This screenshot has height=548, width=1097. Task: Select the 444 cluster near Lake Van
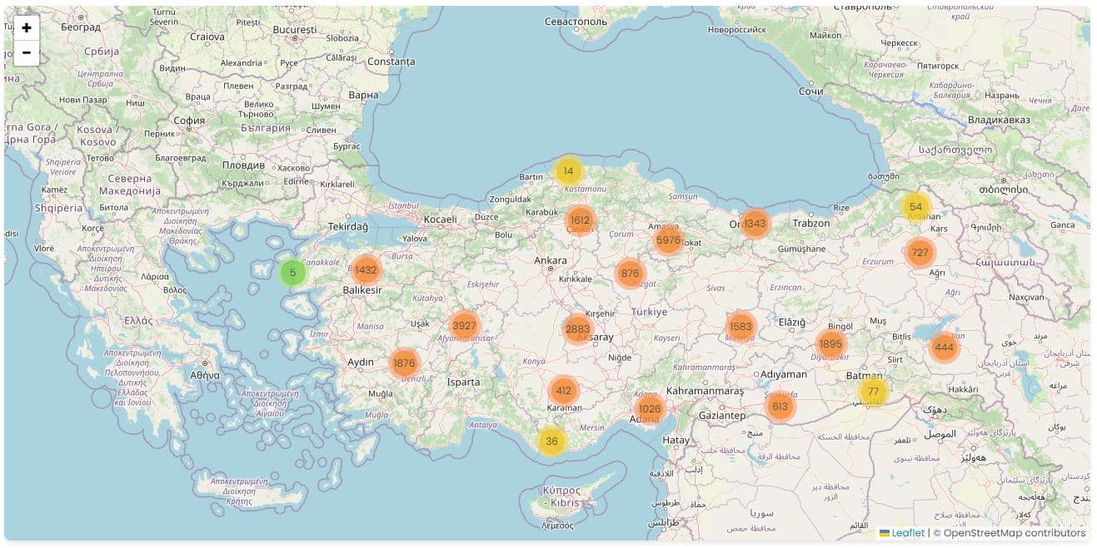coord(945,348)
